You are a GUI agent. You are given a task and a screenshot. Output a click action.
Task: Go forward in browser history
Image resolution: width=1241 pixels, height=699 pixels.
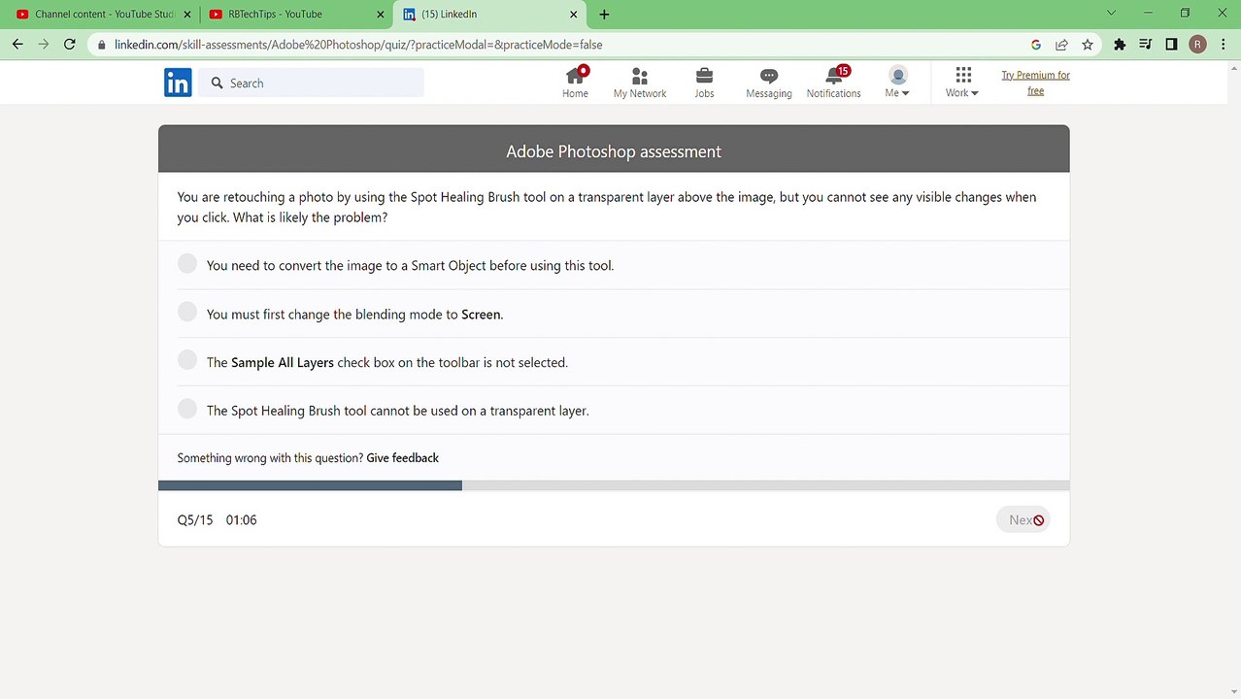pos(44,44)
